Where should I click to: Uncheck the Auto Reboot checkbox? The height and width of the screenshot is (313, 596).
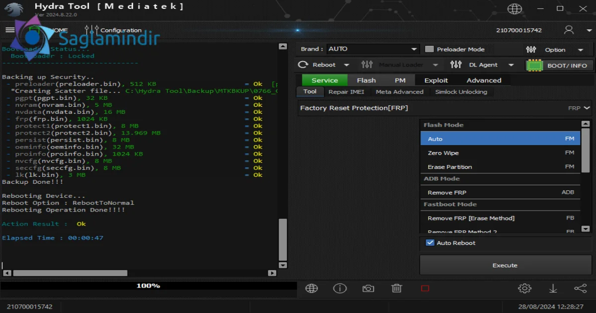pyautogui.click(x=430, y=243)
